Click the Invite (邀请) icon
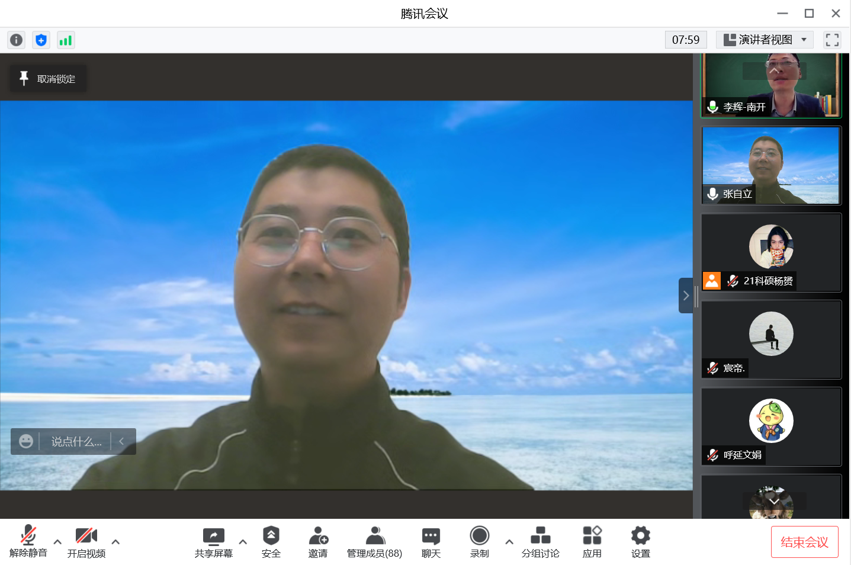851x565 pixels. coord(318,541)
